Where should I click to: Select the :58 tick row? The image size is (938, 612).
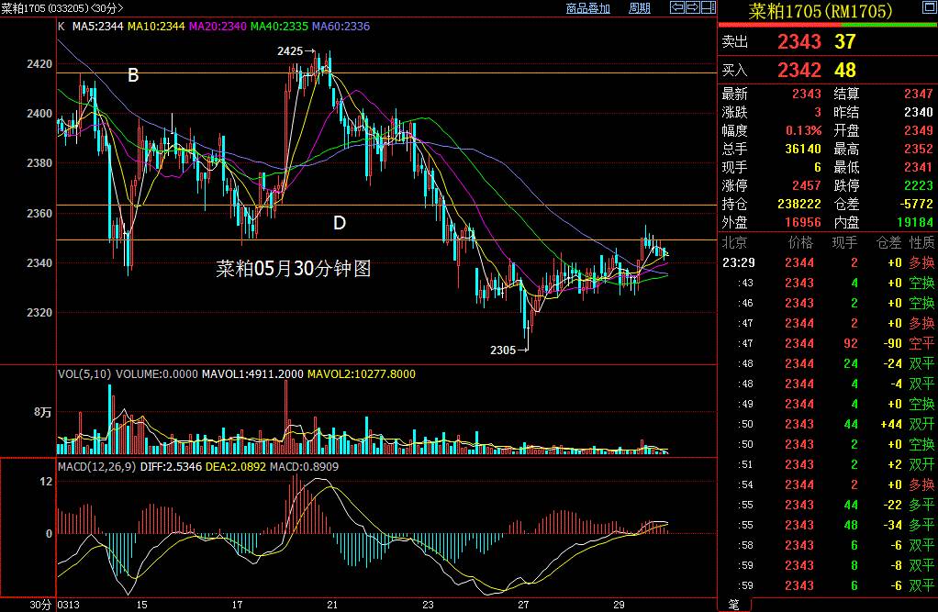[828, 545]
